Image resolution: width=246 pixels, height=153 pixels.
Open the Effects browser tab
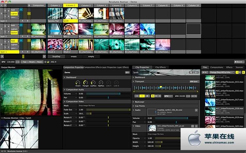[229, 67]
